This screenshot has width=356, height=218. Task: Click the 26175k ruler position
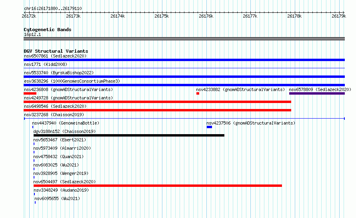(x=162, y=16)
